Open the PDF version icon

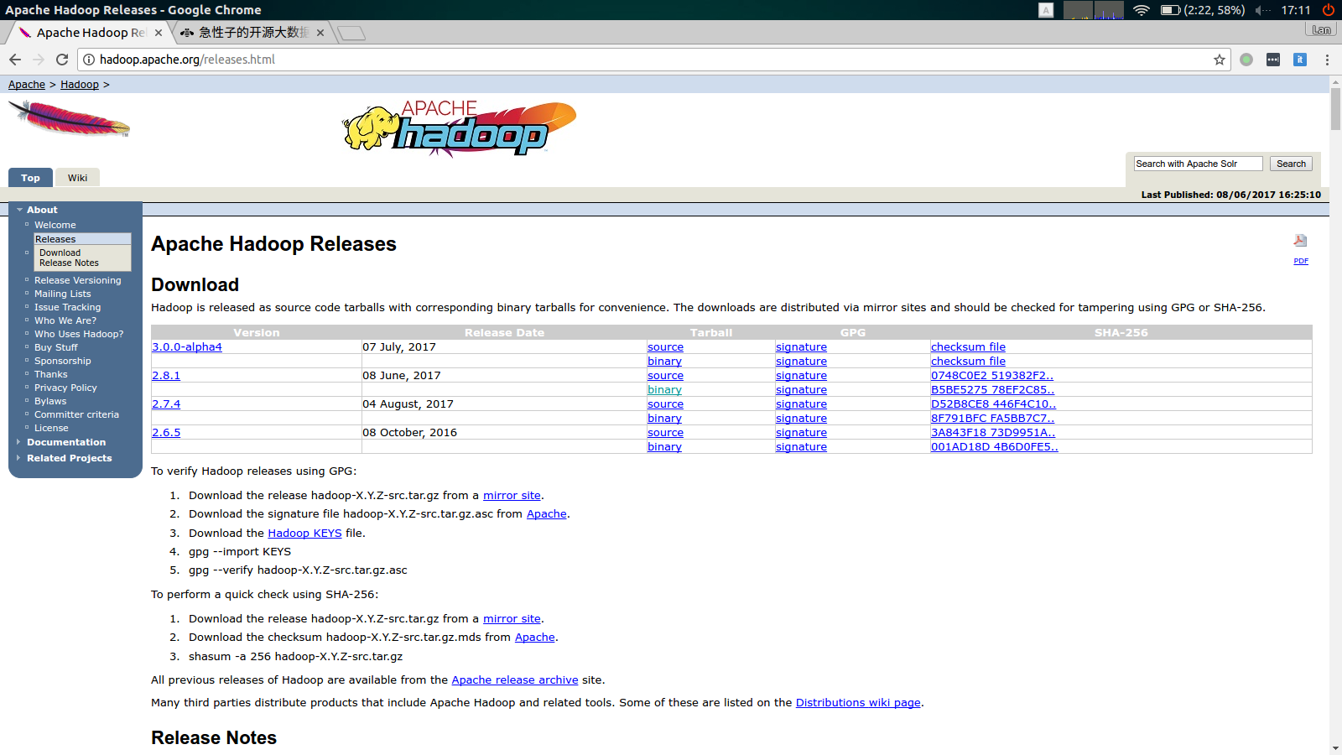click(x=1301, y=241)
